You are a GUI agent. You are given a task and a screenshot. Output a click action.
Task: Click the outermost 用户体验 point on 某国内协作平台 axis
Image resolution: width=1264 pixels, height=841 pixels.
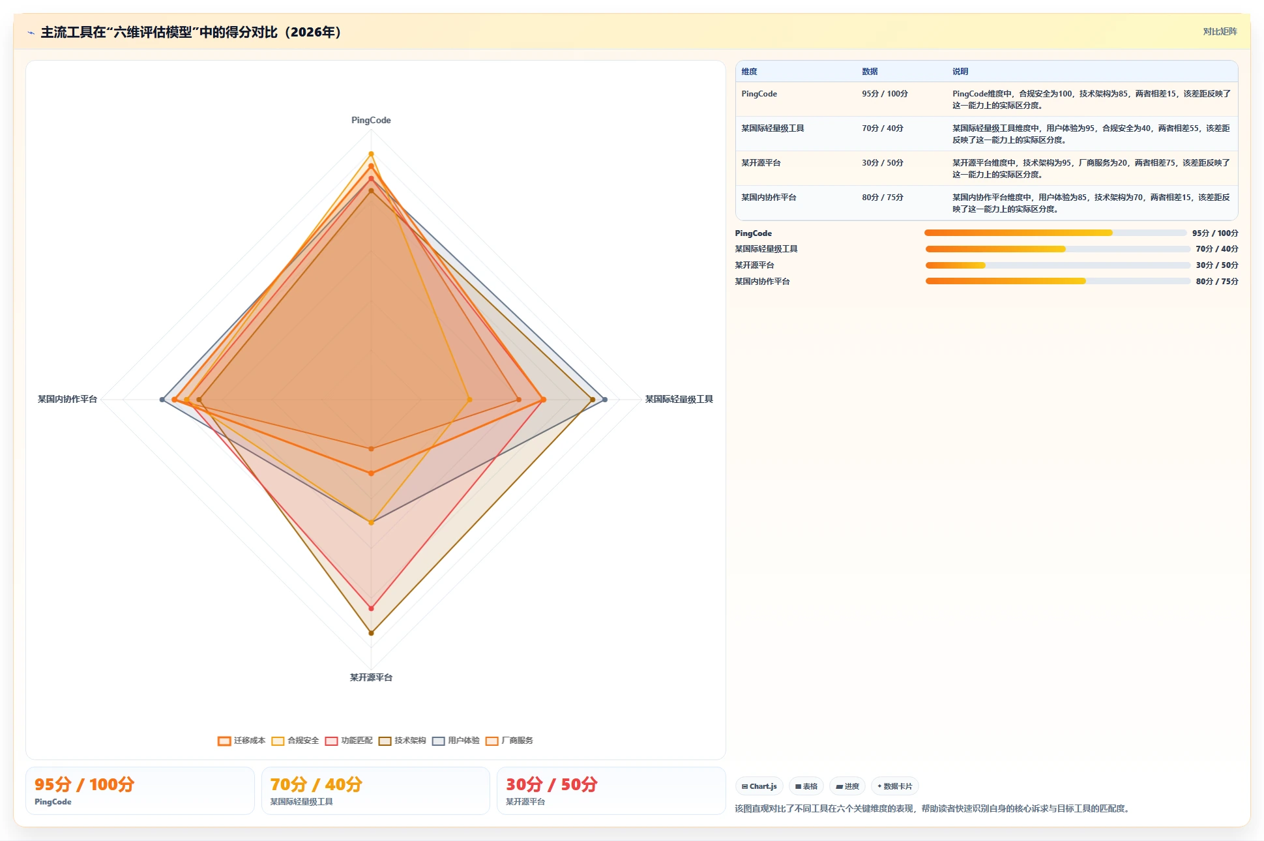tap(162, 399)
